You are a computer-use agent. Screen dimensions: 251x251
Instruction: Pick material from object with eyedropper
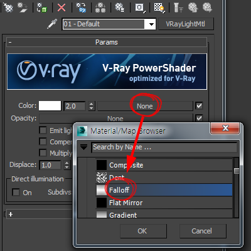coord(52,24)
